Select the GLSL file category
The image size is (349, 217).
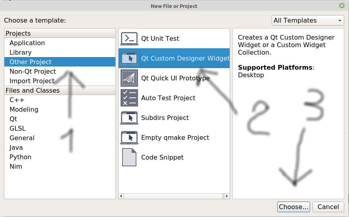pyautogui.click(x=17, y=128)
